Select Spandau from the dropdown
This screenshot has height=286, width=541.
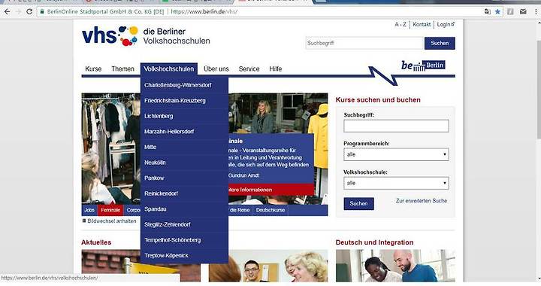coord(184,209)
